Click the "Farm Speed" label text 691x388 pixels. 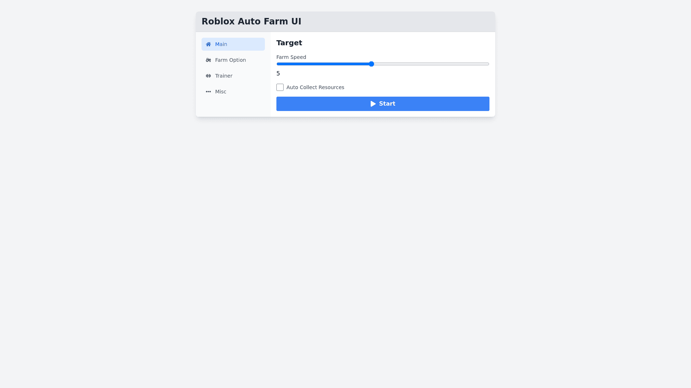coord(291,57)
